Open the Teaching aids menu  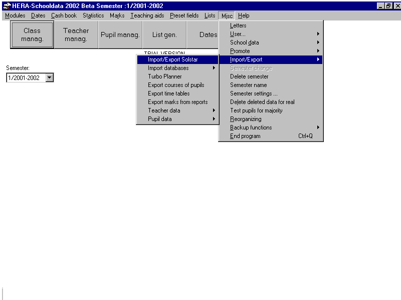click(147, 15)
